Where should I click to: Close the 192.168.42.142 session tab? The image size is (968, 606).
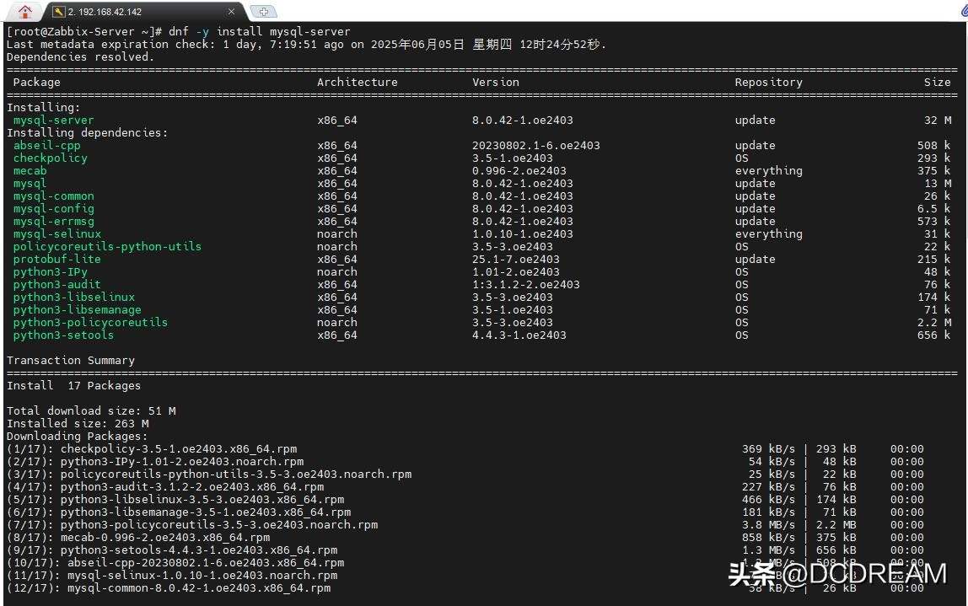click(x=232, y=12)
